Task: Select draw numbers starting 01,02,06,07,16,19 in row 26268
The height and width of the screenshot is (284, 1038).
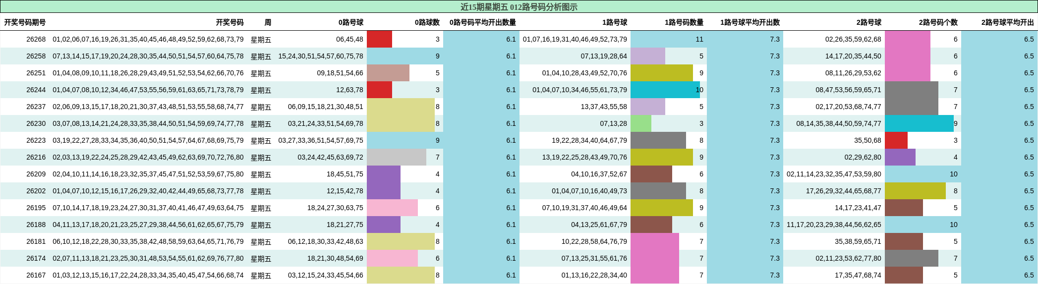Action: click(148, 39)
